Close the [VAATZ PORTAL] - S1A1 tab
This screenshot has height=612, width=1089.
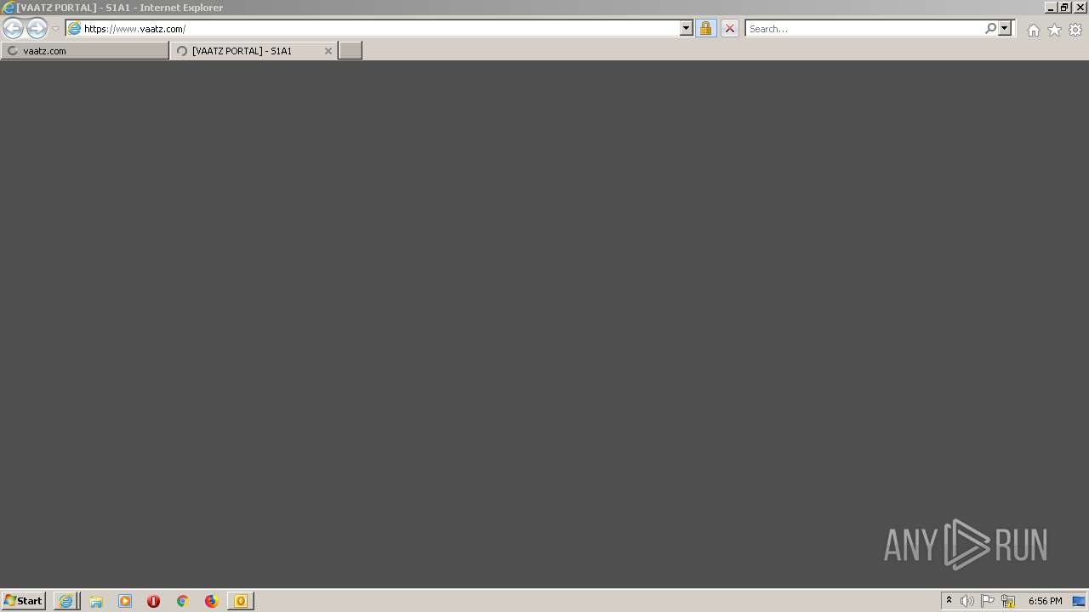coord(328,51)
